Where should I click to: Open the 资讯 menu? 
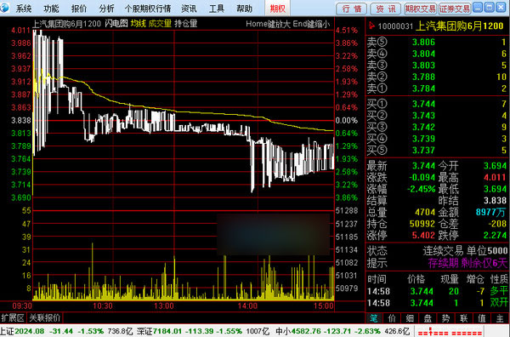(x=189, y=9)
